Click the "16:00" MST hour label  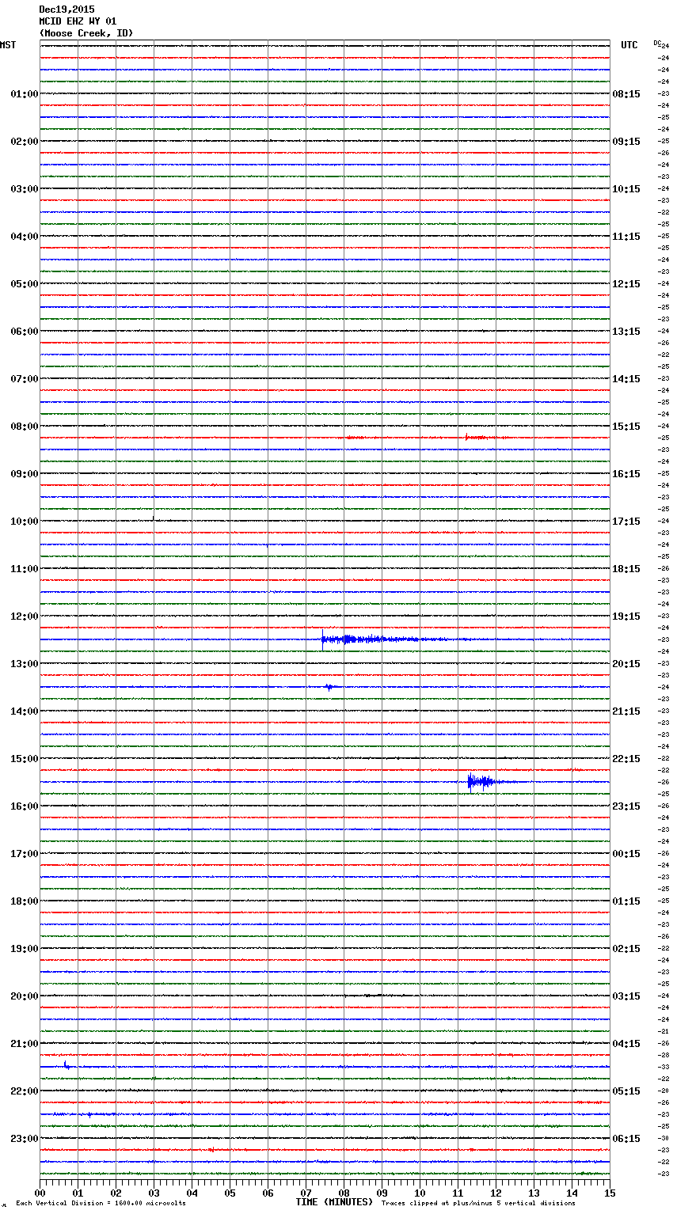(25, 806)
